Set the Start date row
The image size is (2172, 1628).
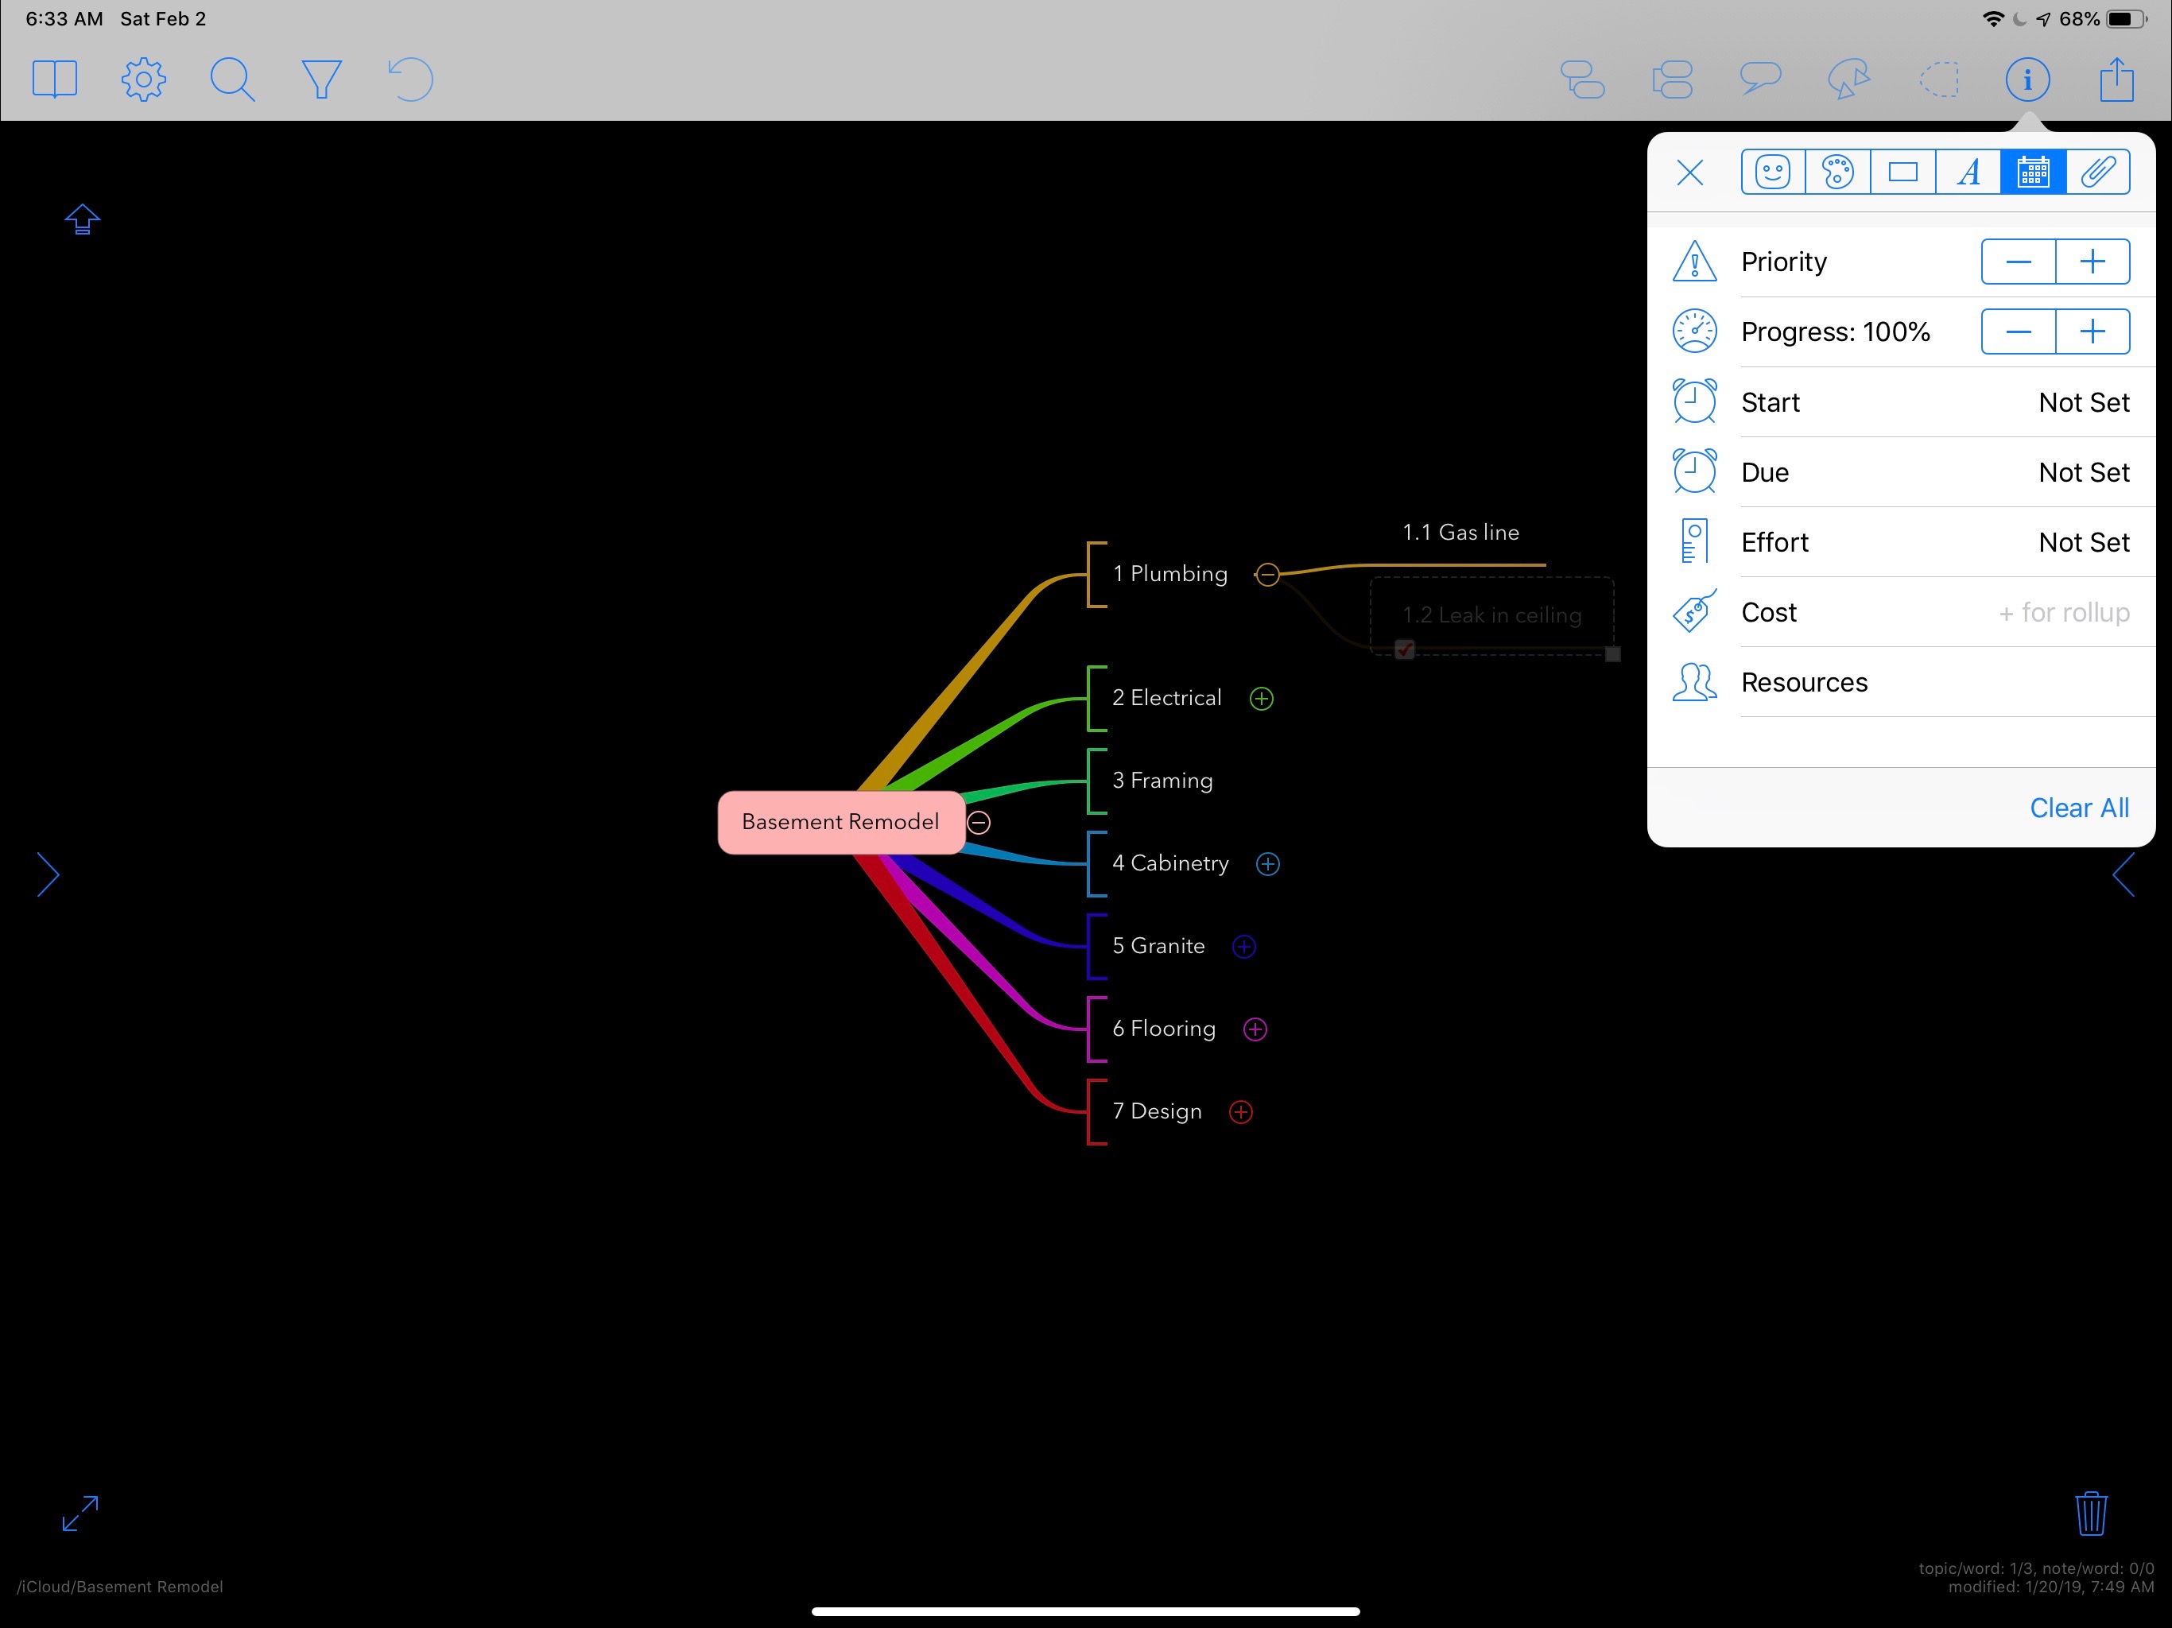[1901, 402]
